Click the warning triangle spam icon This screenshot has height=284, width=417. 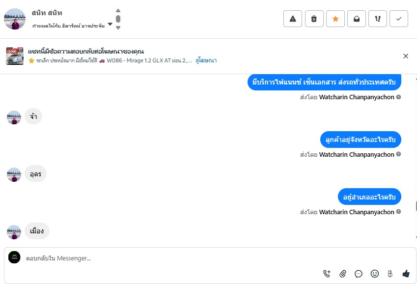tap(293, 19)
